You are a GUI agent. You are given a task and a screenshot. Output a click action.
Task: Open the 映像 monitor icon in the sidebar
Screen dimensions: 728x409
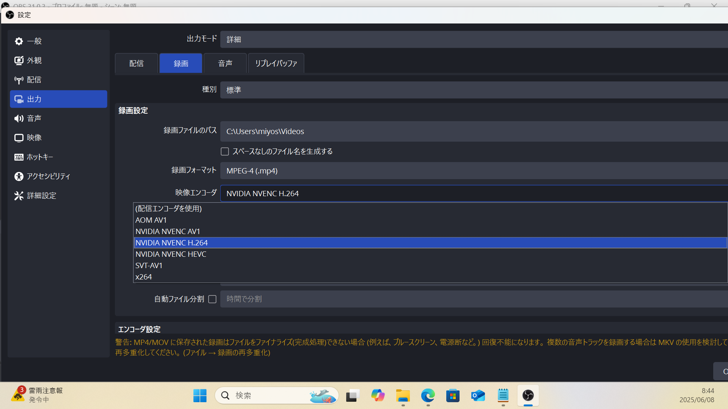19,137
